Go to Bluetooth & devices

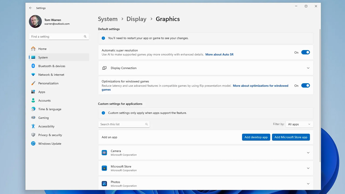point(59,66)
